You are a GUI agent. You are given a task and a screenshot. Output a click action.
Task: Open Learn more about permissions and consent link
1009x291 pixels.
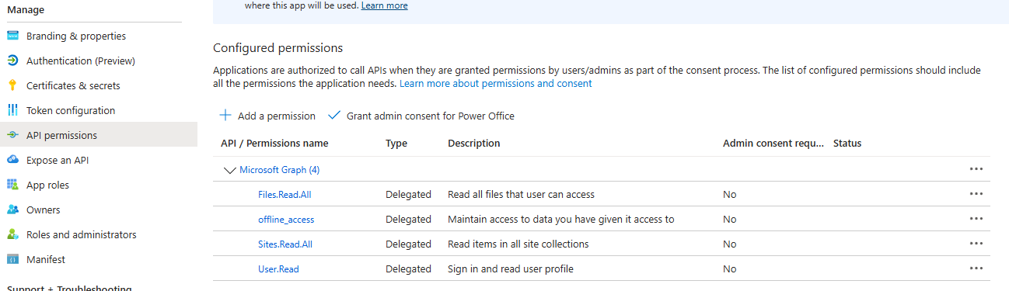(495, 83)
